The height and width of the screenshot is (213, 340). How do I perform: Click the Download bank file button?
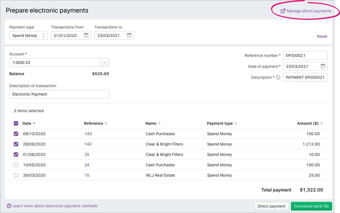tap(312, 206)
